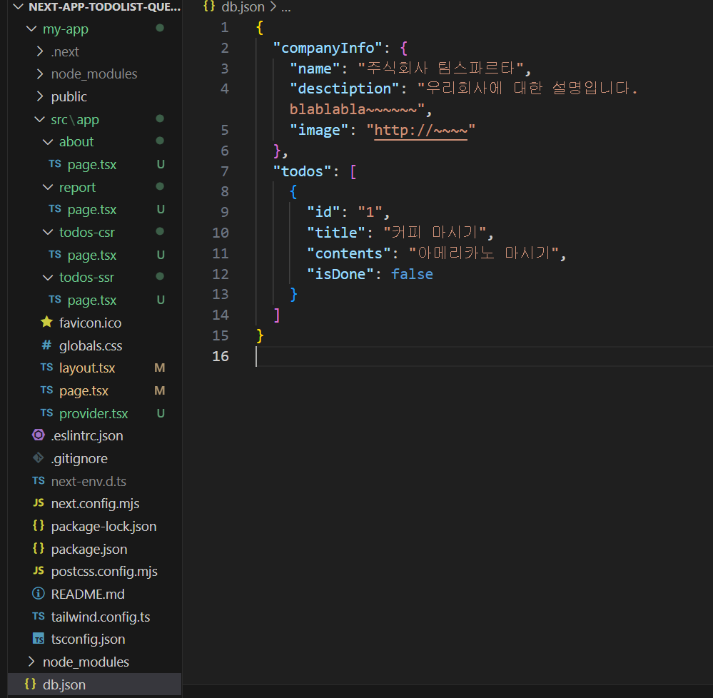Click the .eslintrc.json purple icon
Image resolution: width=713 pixels, height=698 pixels.
39,435
